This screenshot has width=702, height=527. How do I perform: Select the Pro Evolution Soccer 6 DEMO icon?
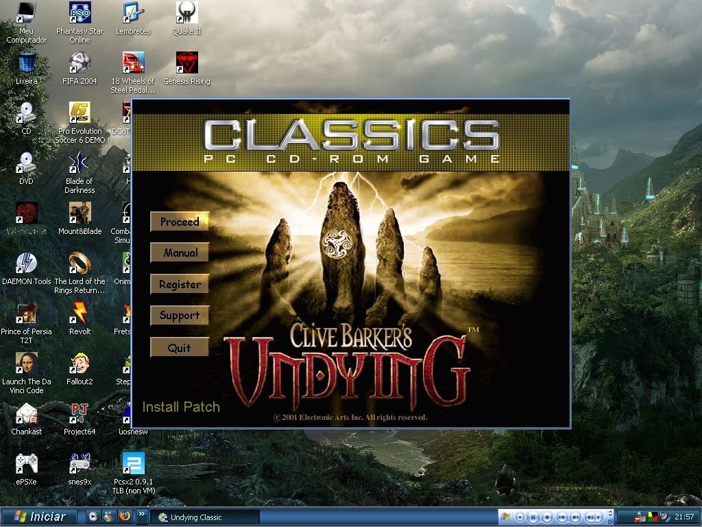[x=80, y=122]
